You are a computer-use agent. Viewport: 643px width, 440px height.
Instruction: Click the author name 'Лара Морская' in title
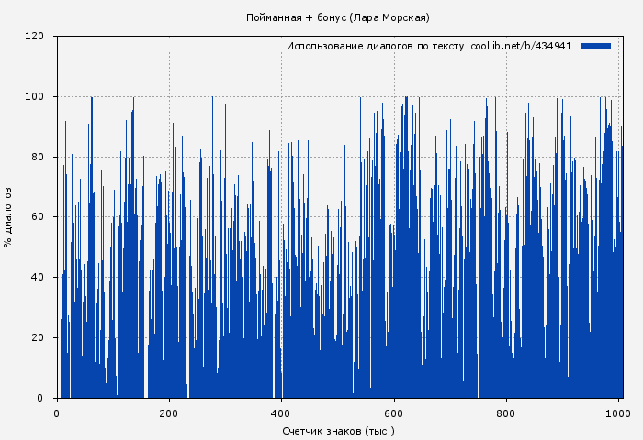point(389,17)
